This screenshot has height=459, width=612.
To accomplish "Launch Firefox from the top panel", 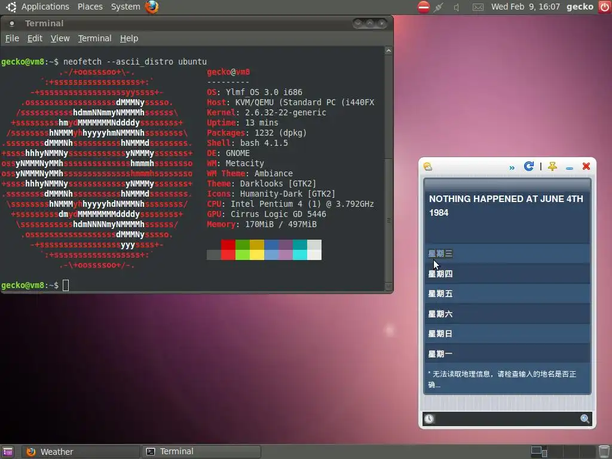I will [x=152, y=7].
